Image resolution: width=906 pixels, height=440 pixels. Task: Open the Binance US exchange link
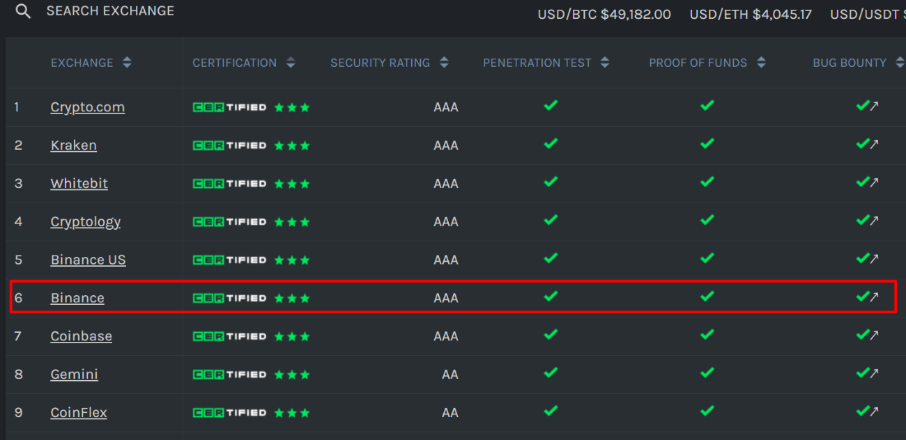coord(88,260)
